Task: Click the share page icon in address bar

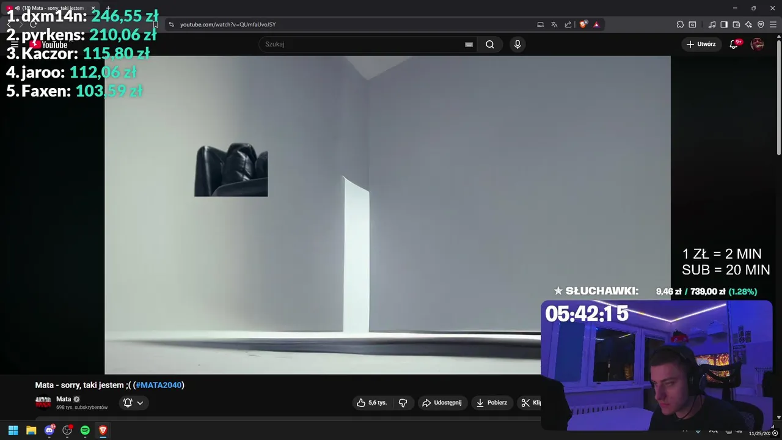Action: pos(568,24)
